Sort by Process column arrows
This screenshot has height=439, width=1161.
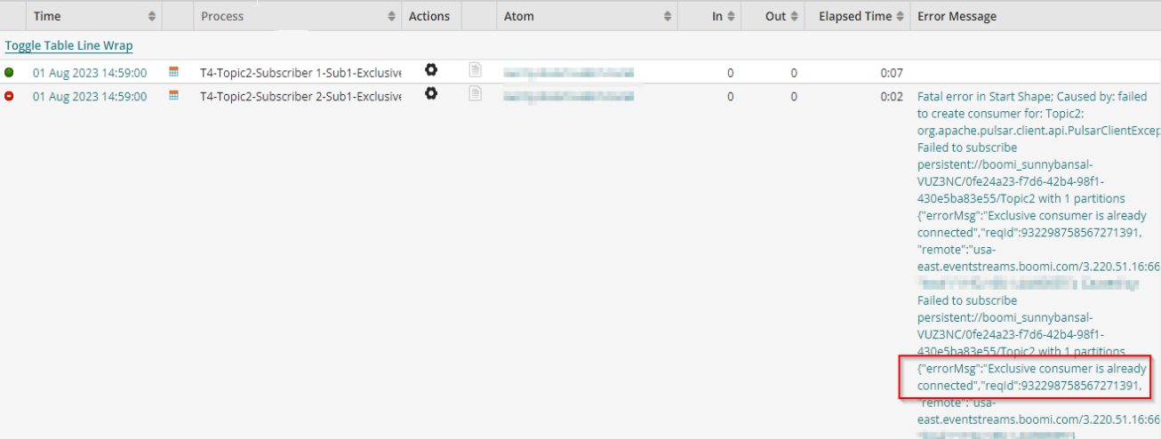392,16
